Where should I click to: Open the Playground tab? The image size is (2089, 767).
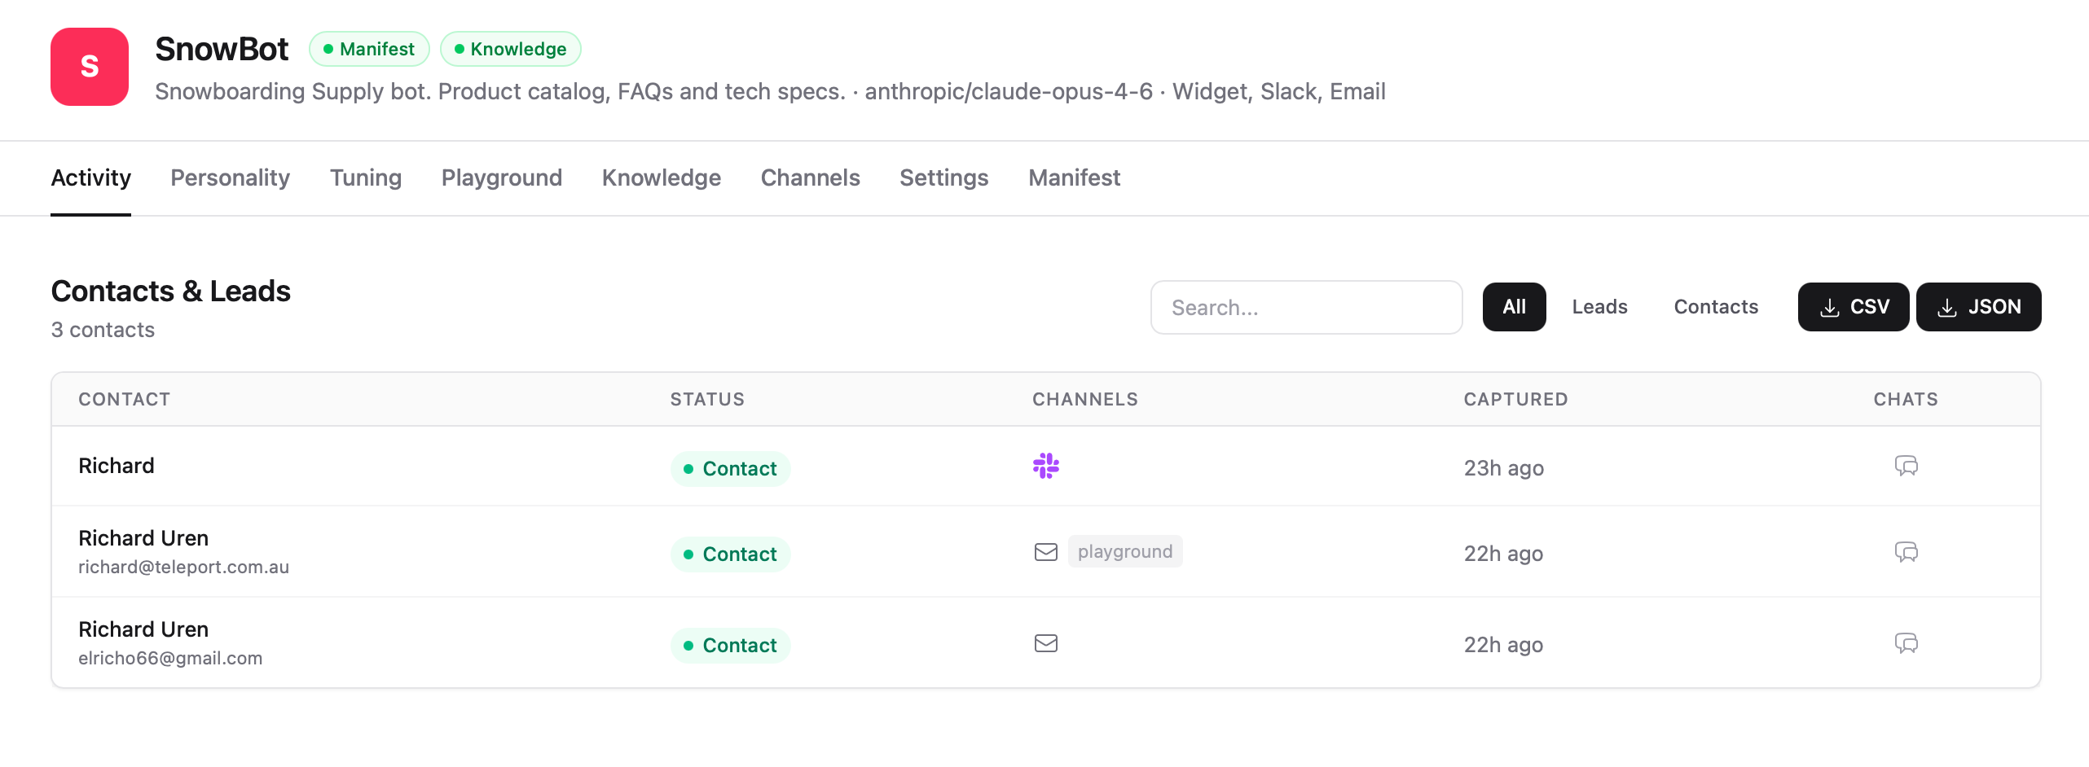click(x=502, y=178)
